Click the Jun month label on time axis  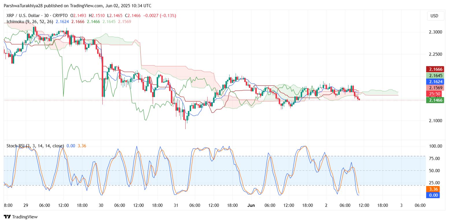tap(251, 205)
